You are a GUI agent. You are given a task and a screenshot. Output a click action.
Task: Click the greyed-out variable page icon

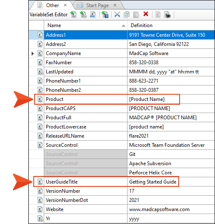coord(158,15)
